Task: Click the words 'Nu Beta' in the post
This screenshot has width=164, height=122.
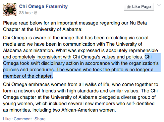Action: (x=138, y=23)
